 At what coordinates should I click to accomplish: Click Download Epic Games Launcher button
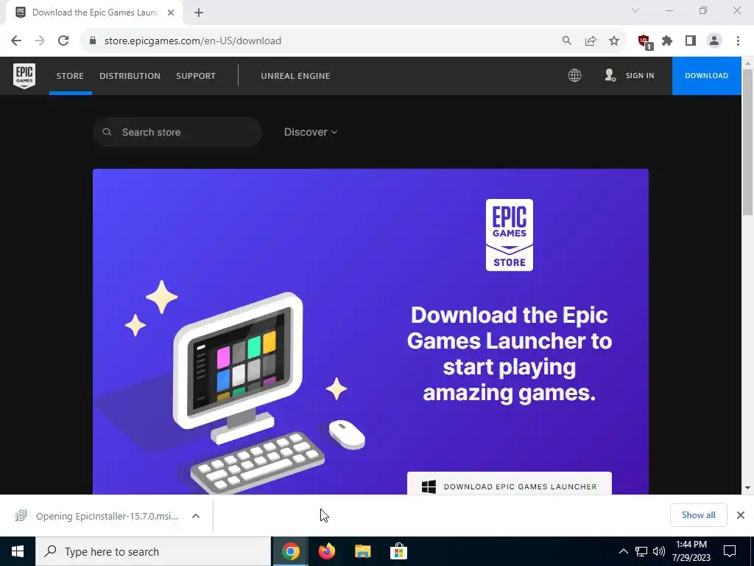click(510, 483)
